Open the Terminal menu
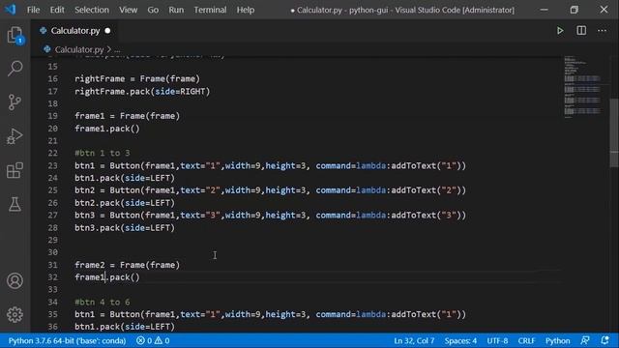This screenshot has width=619, height=348. 210,10
